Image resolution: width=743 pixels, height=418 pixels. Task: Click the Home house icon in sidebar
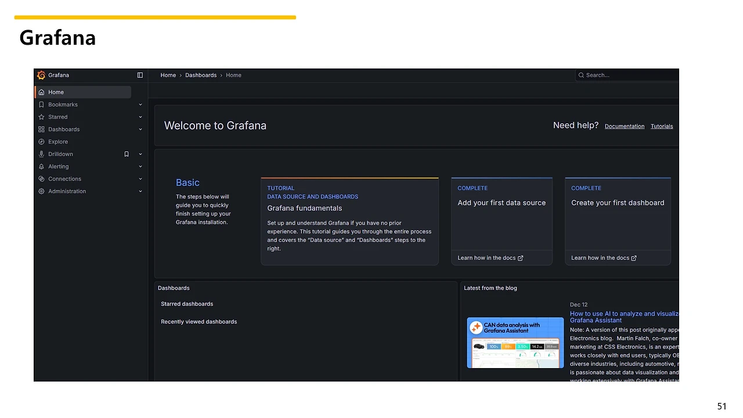click(x=41, y=92)
